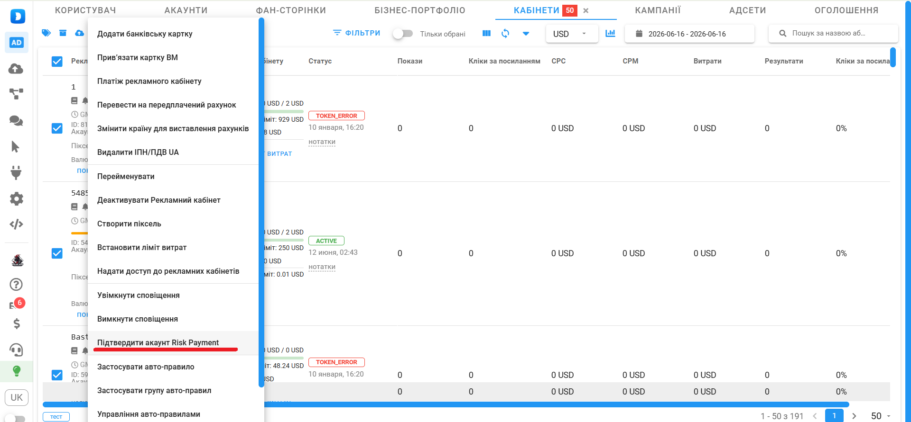Choose Підтвердити акаунт Risk Payment

coord(173,342)
